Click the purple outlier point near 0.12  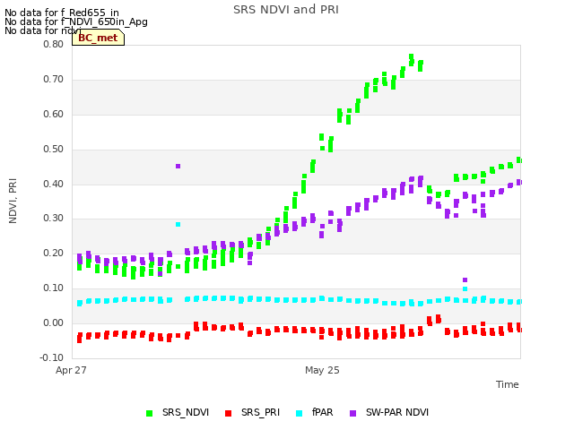[465, 280]
